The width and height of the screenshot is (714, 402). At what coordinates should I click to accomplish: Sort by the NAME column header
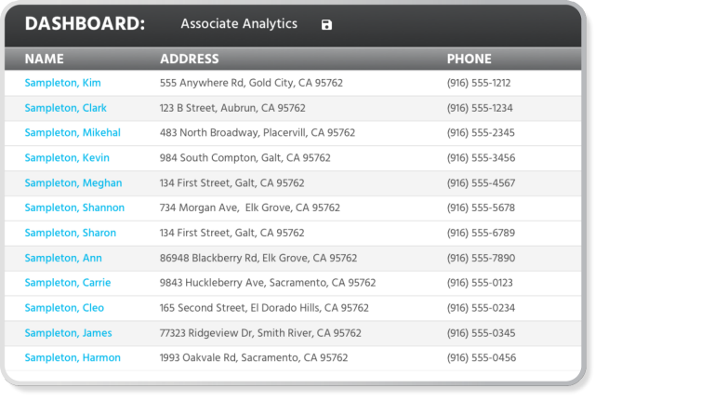click(x=45, y=59)
